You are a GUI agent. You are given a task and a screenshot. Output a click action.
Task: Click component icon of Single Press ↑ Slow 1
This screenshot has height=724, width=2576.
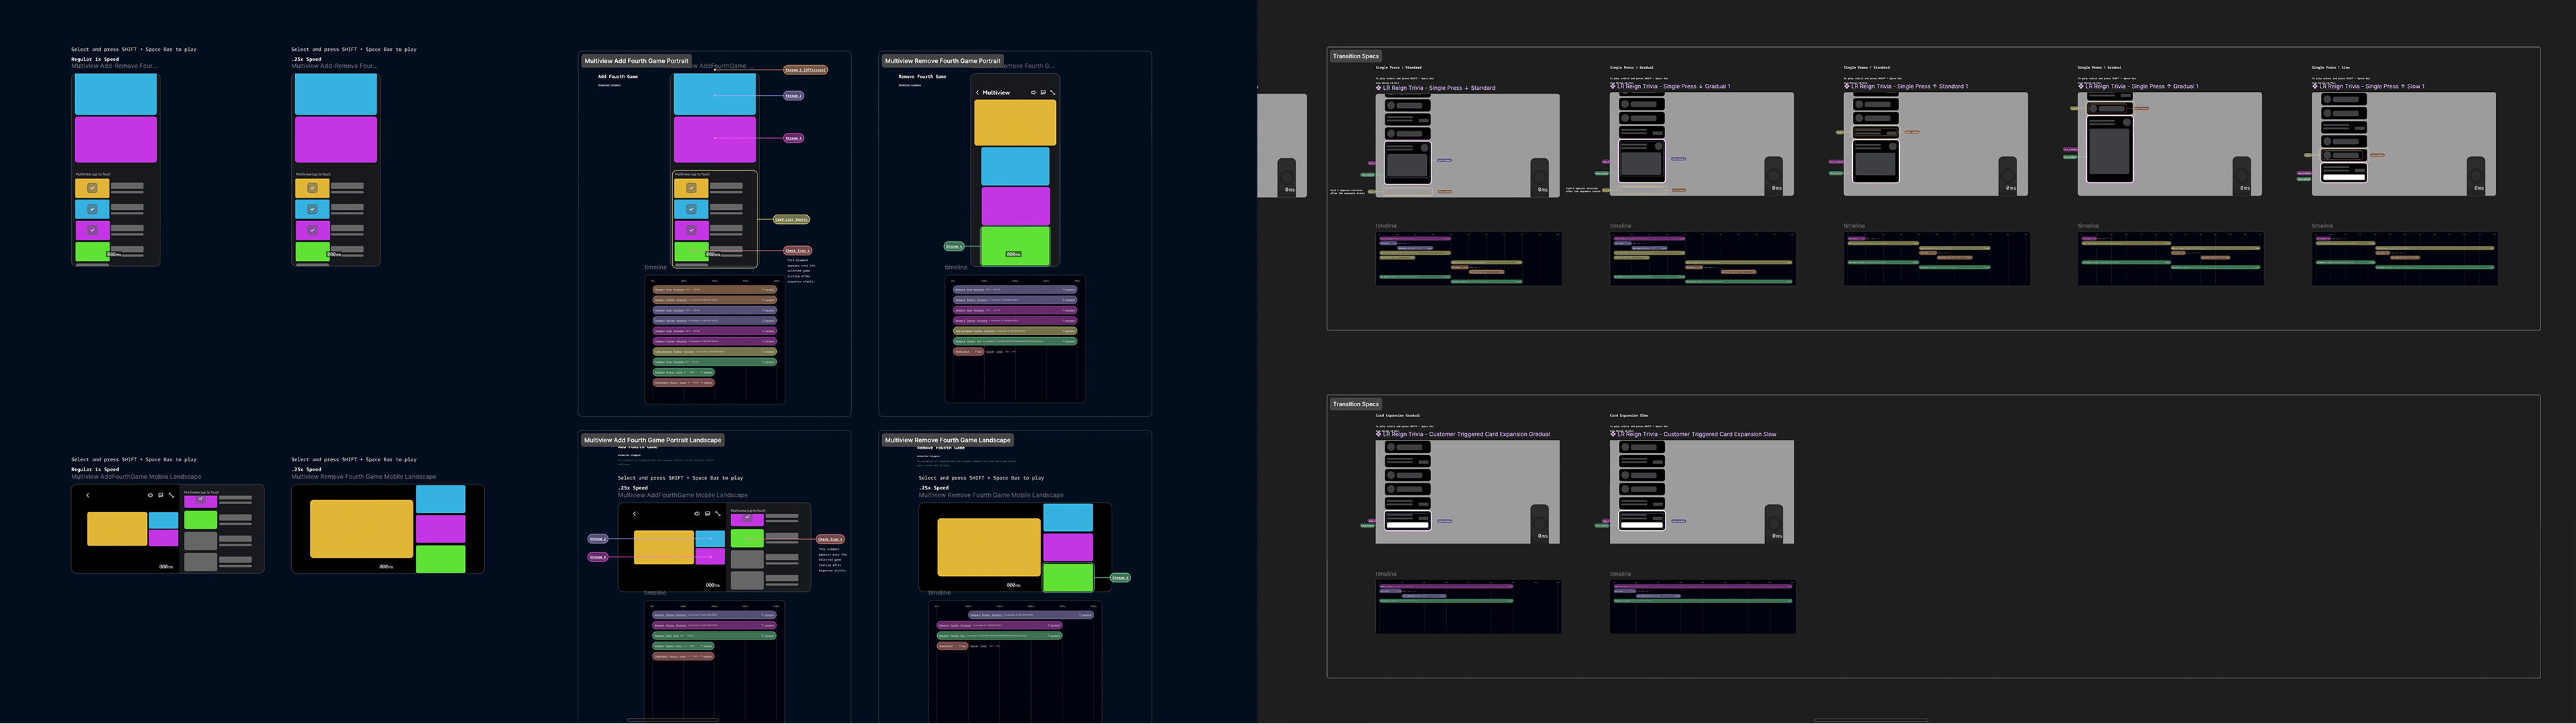tap(2314, 86)
